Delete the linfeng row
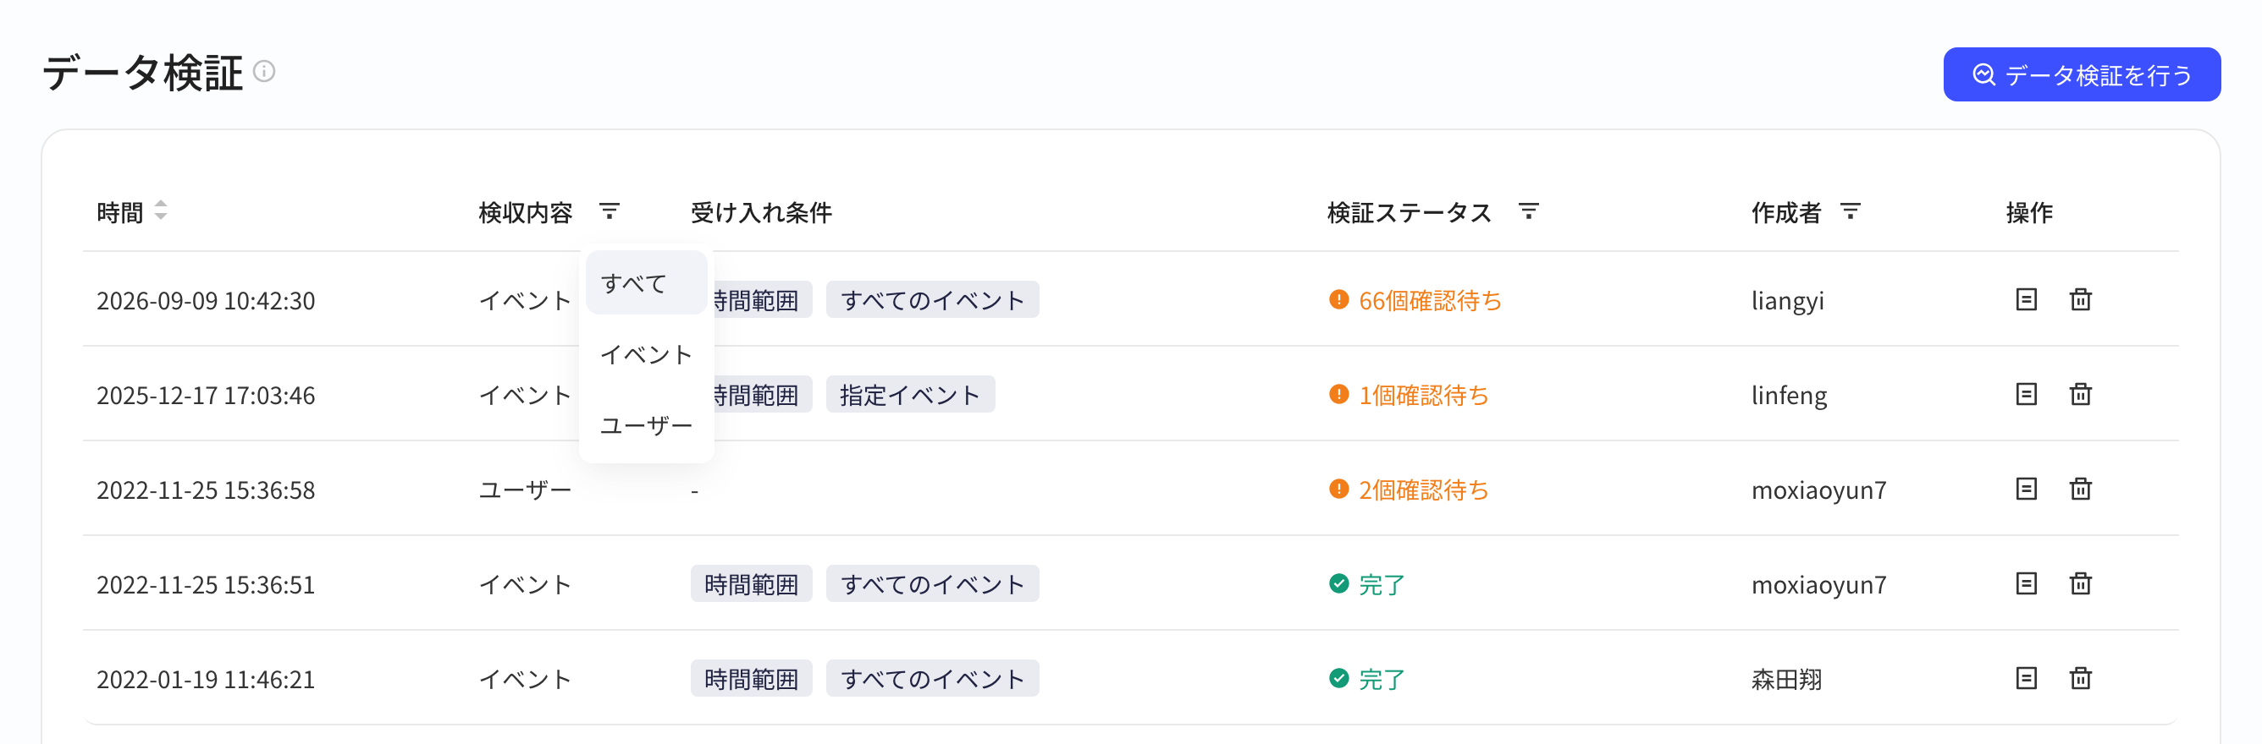 tap(2080, 395)
